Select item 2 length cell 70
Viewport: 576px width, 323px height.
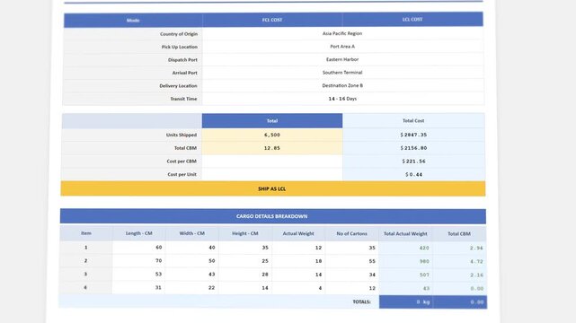pos(139,261)
